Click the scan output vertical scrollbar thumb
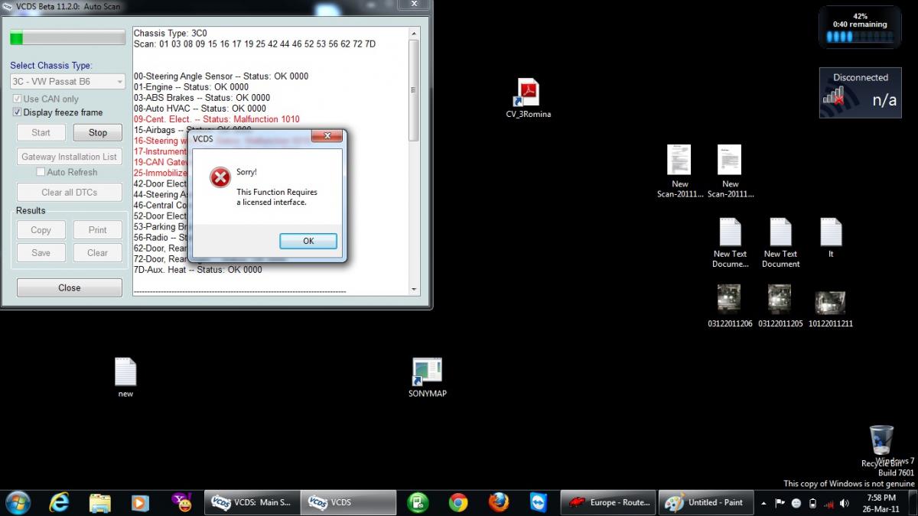The width and height of the screenshot is (918, 516). click(x=414, y=90)
